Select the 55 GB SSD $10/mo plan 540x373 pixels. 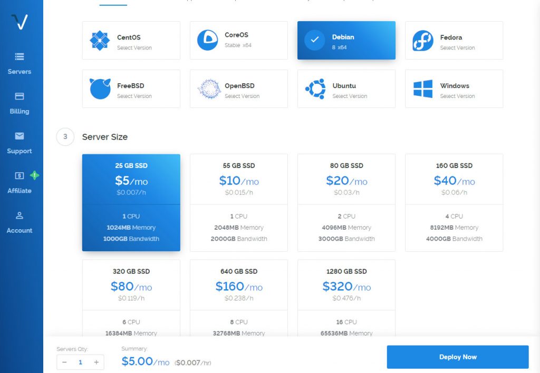point(239,203)
